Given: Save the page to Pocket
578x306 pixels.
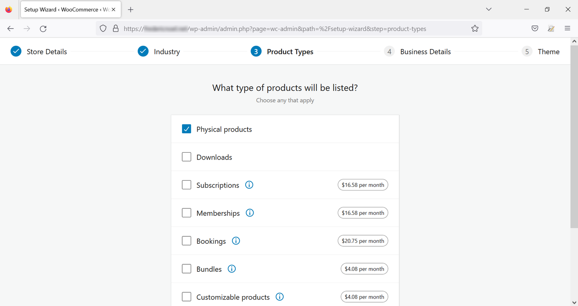Looking at the screenshot, I should tap(535, 28).
